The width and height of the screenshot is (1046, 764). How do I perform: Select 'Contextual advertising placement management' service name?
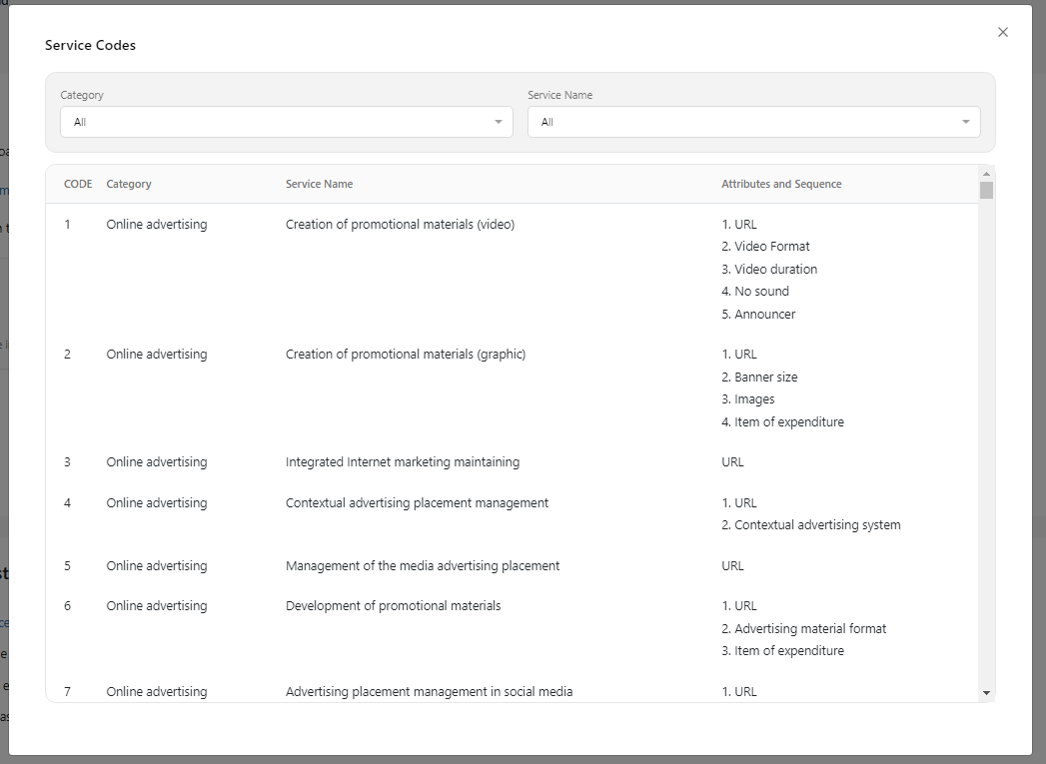pyautogui.click(x=417, y=502)
